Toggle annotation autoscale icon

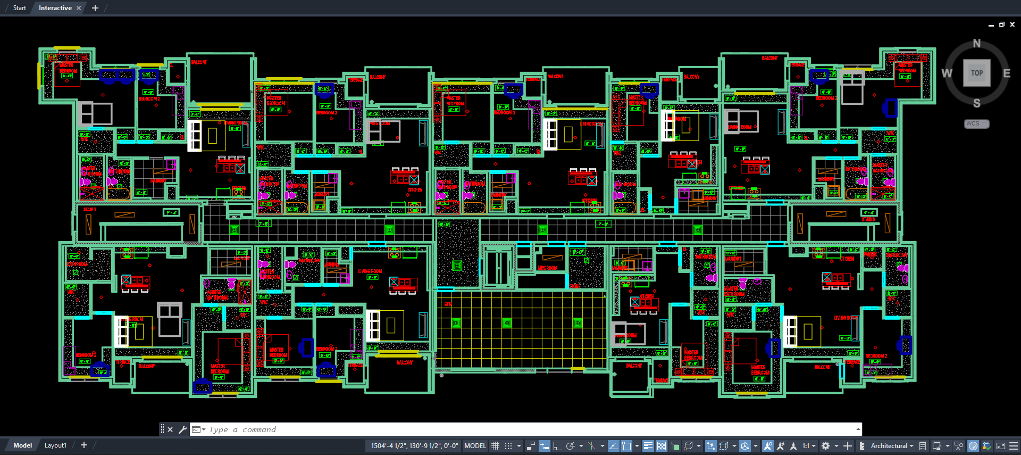(x=781, y=446)
